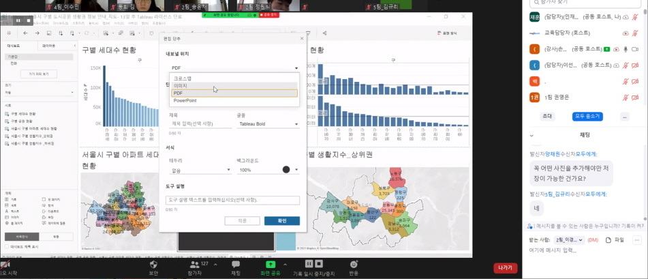Image resolution: width=648 pixels, height=279 pixels.
Task: Click the 탐색 navigation object icon
Action: coord(44,205)
